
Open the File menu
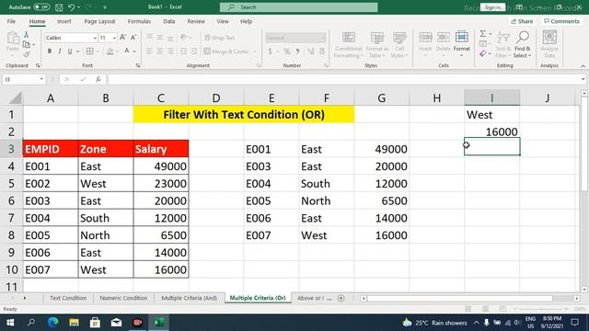(11, 21)
